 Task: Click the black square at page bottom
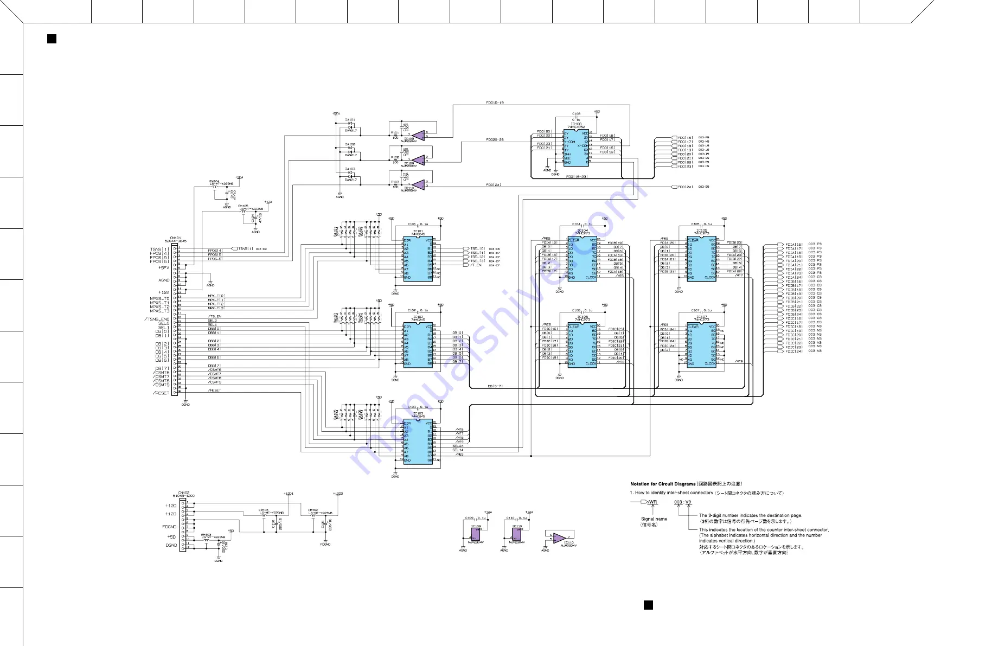click(x=648, y=605)
